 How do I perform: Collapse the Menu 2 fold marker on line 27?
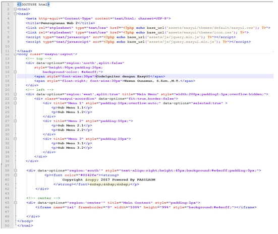[x=15, y=121]
